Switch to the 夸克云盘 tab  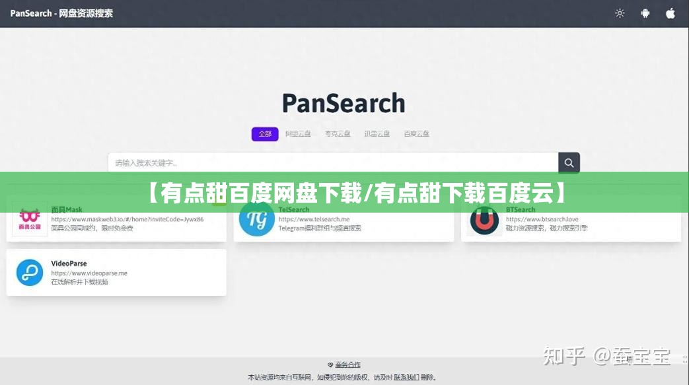338,133
